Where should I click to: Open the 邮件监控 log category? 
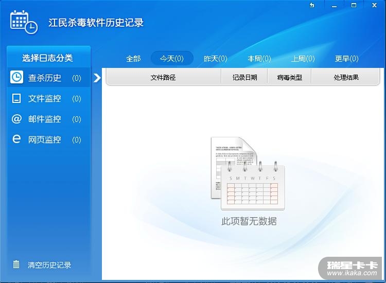click(49, 119)
